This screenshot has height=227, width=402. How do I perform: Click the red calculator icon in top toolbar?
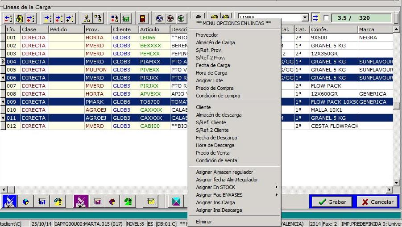(142, 19)
